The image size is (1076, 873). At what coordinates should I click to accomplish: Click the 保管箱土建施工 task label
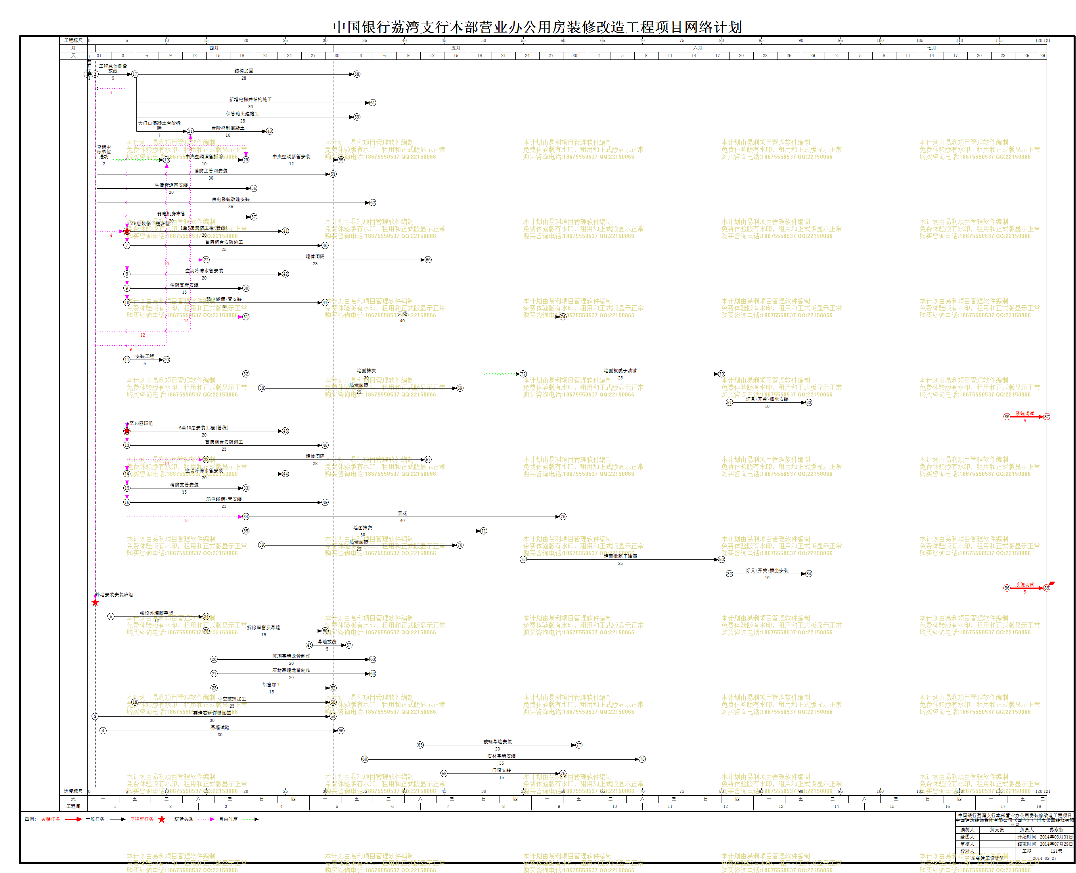pos(242,114)
